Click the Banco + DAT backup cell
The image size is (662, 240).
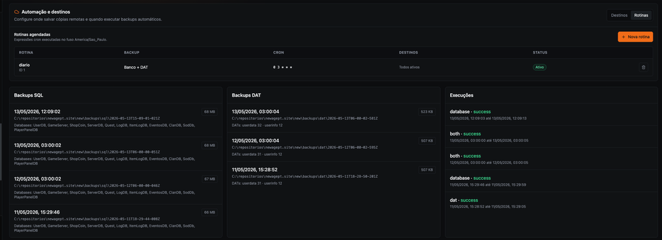pyautogui.click(x=136, y=67)
